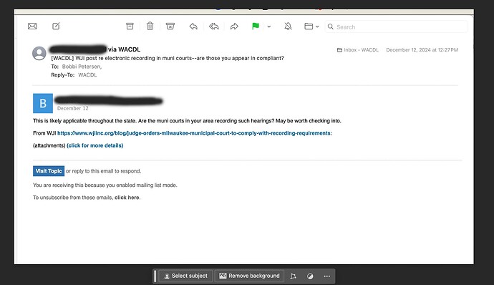Delete the email with the trash icon

[x=150, y=26]
